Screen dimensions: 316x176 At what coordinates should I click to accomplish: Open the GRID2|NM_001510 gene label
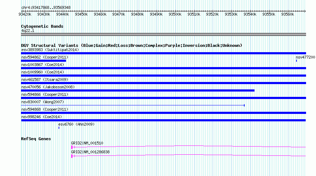pos(87,143)
